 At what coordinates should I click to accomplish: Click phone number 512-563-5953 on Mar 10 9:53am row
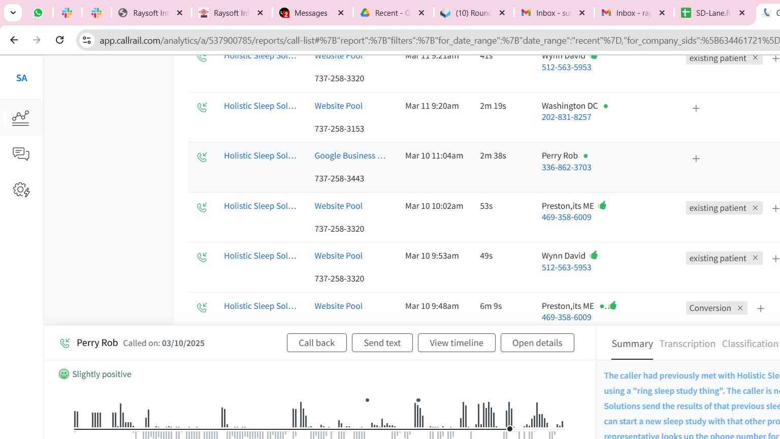click(566, 267)
